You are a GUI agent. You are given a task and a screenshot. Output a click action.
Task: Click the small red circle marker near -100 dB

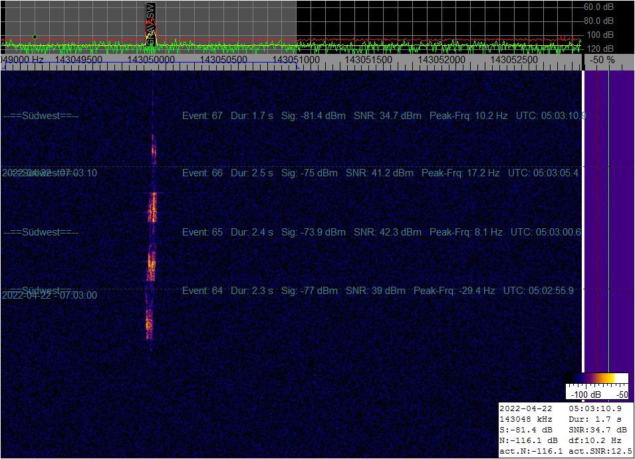[563, 38]
